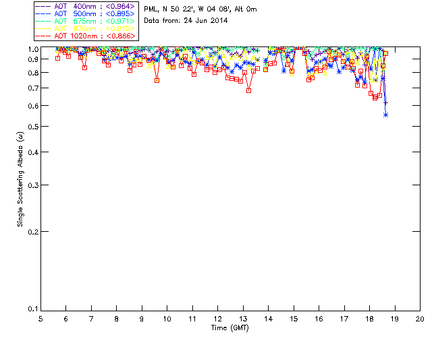Click the 0.5 label on y-axis
This screenshot has width=432, height=345.
pyautogui.click(x=33, y=127)
